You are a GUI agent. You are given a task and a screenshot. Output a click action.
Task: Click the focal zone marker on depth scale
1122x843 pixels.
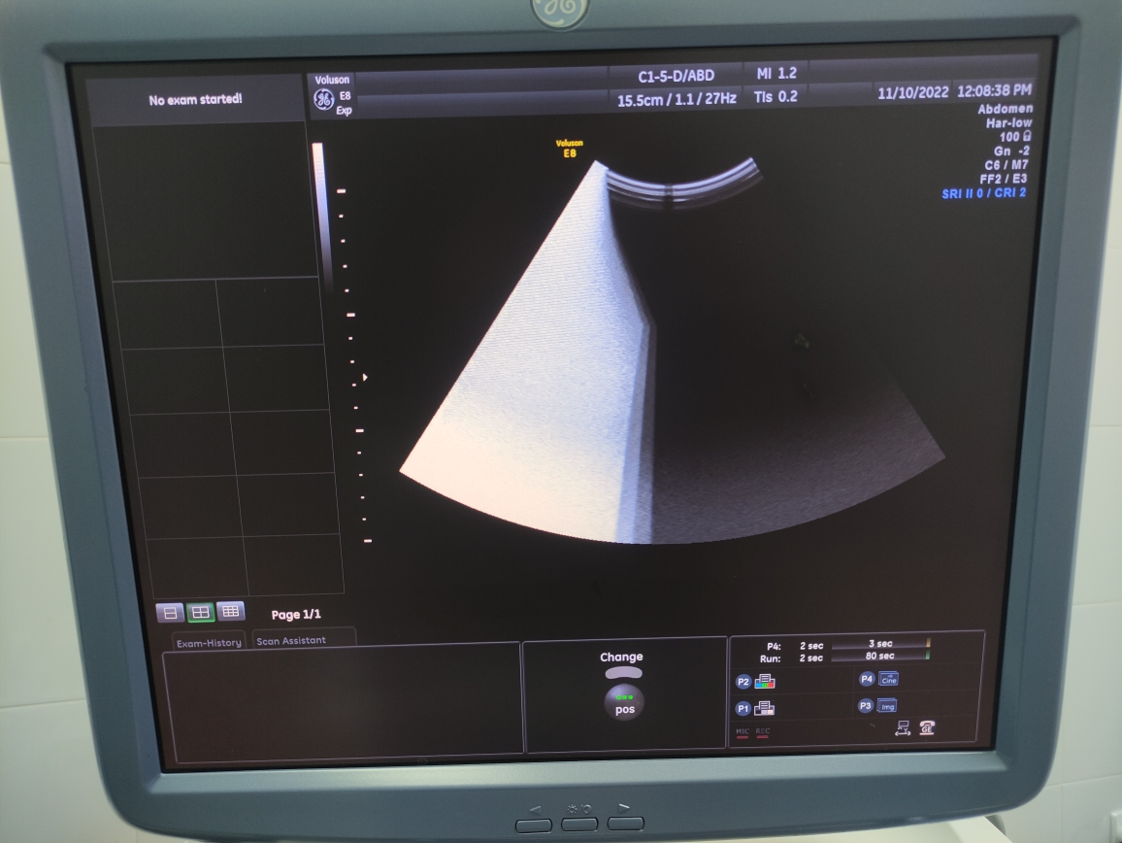pos(365,377)
